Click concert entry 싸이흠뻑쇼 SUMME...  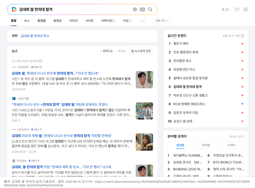point(188,155)
